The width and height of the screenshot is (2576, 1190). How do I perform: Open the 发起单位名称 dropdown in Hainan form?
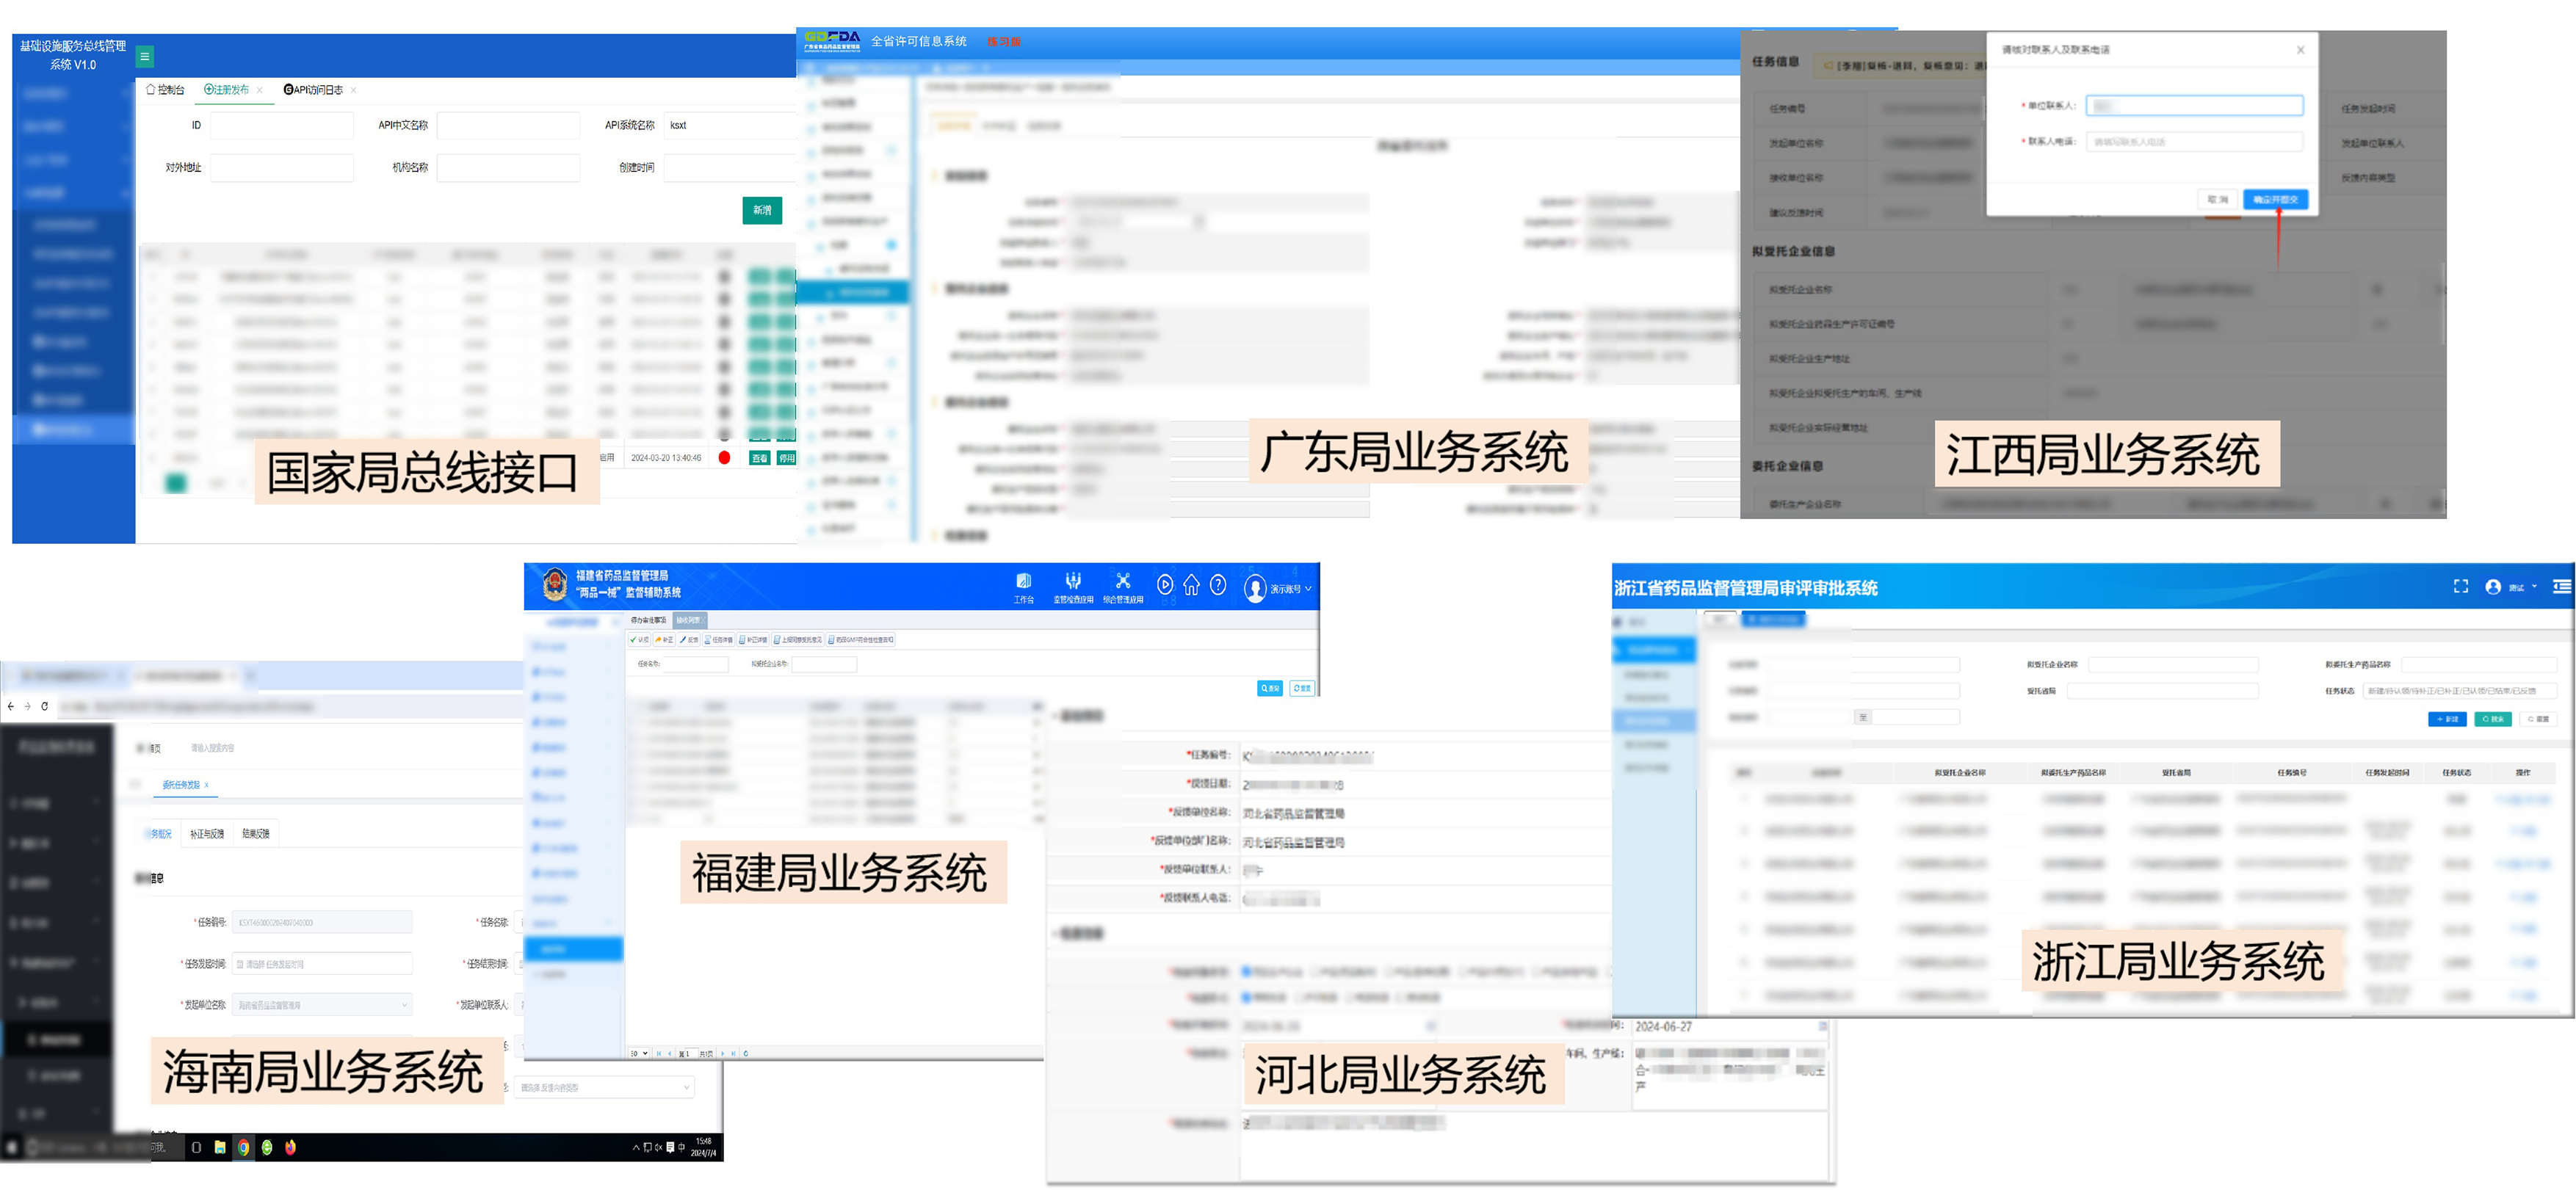[x=322, y=1005]
